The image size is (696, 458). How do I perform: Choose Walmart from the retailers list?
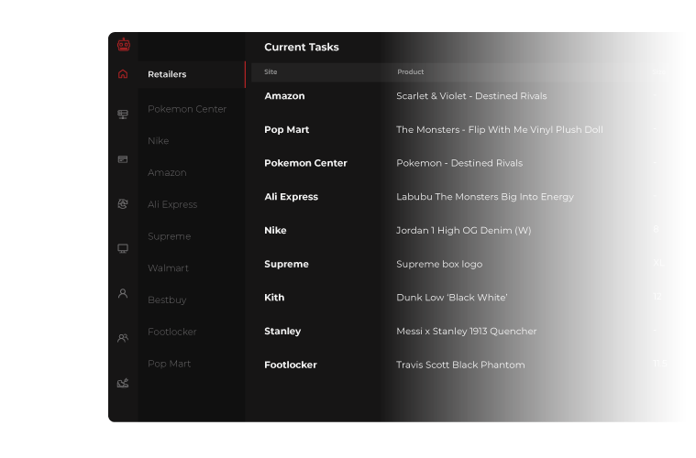(168, 268)
